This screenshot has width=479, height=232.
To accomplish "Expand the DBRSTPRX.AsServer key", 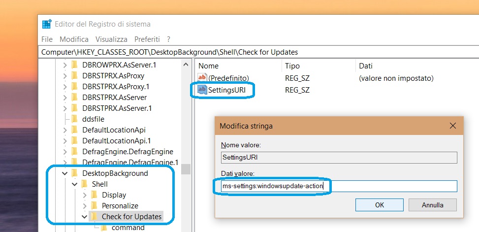I will 65,98.
